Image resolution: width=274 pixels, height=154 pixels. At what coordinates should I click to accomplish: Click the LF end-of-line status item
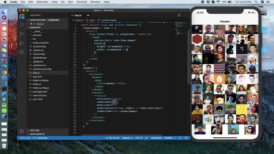point(146,138)
